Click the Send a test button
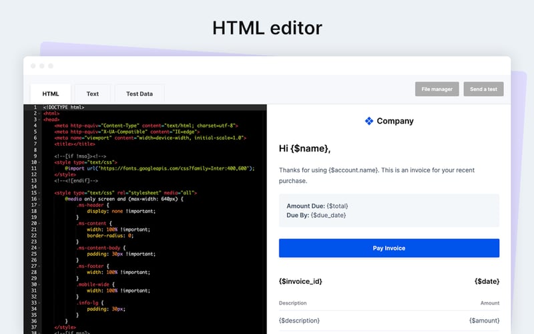This screenshot has height=334, width=534. [x=483, y=89]
